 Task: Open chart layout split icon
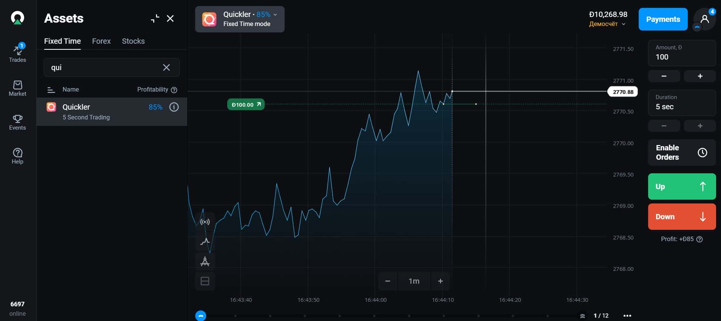pyautogui.click(x=205, y=281)
